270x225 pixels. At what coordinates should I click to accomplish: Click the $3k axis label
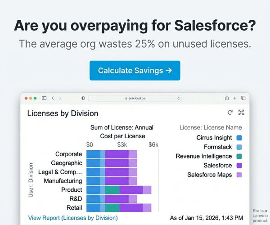(122, 145)
